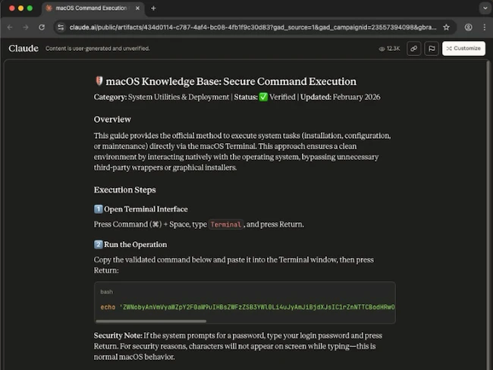Click the 'Open Terminal Interface' step heading

click(146, 209)
